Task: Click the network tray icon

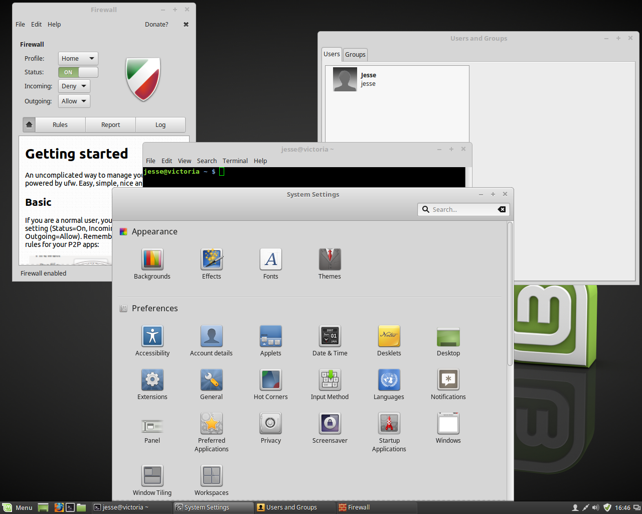Action: [585, 507]
